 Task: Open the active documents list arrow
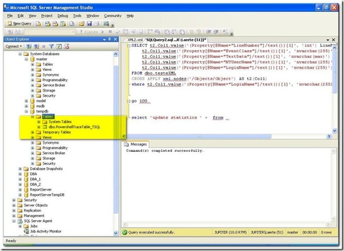click(328, 40)
